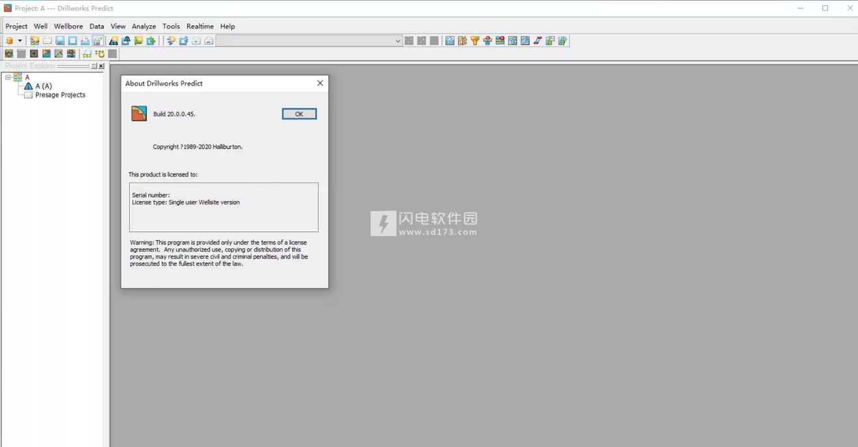This screenshot has width=858, height=447.
Task: Open the Well menu
Action: (x=40, y=27)
